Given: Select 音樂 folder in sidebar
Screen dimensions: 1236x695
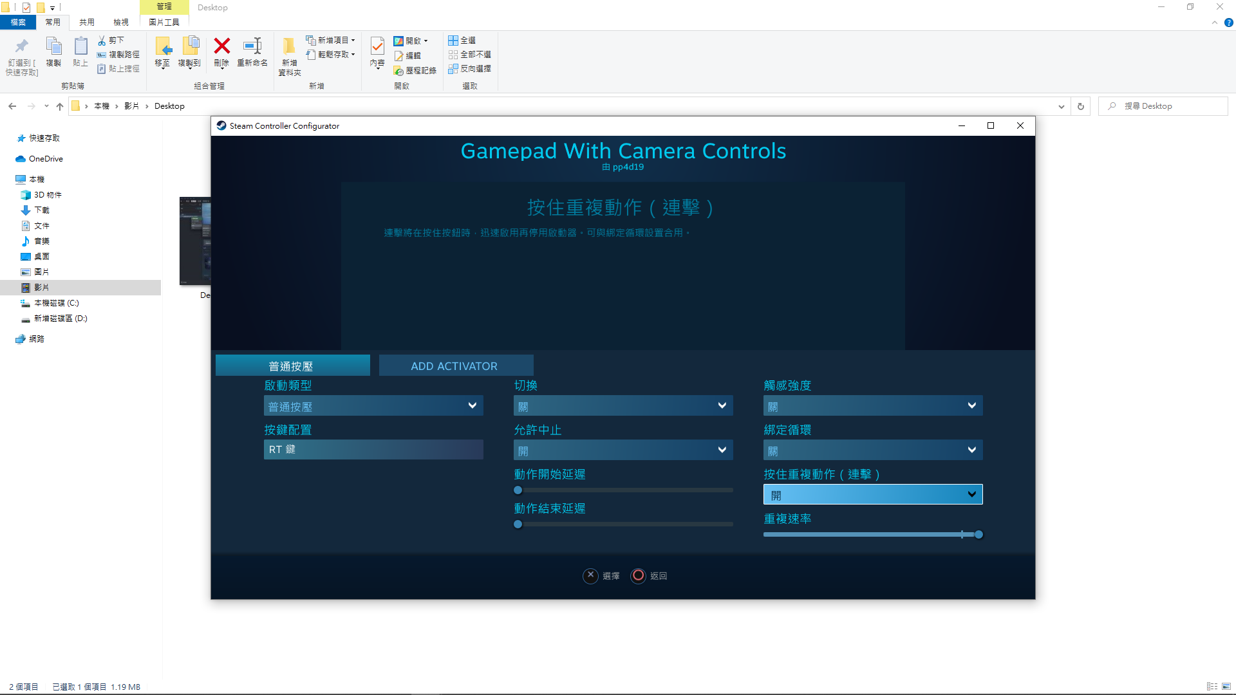Looking at the screenshot, I should click(x=41, y=241).
